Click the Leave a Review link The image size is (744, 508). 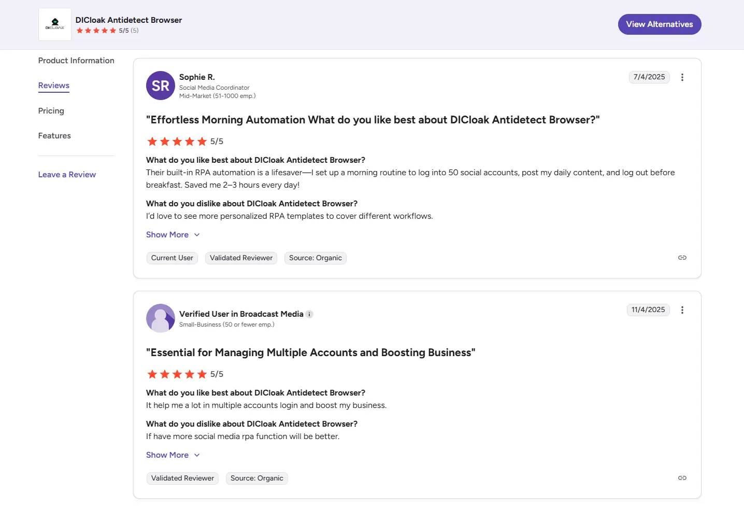67,175
